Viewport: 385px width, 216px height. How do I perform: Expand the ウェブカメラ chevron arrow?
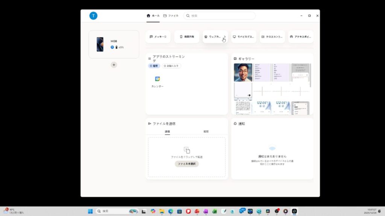(224, 37)
